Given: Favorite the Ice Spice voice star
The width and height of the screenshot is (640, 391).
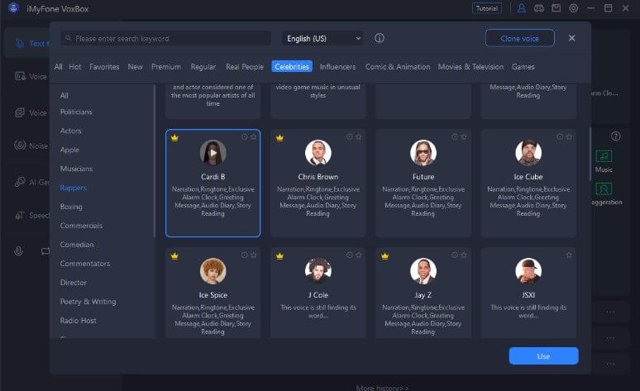Looking at the screenshot, I should click(254, 255).
